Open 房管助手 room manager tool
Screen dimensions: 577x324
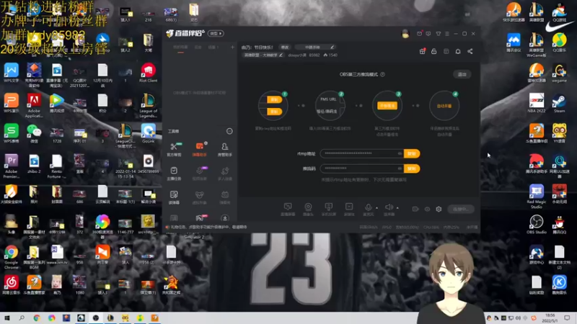coord(225,149)
